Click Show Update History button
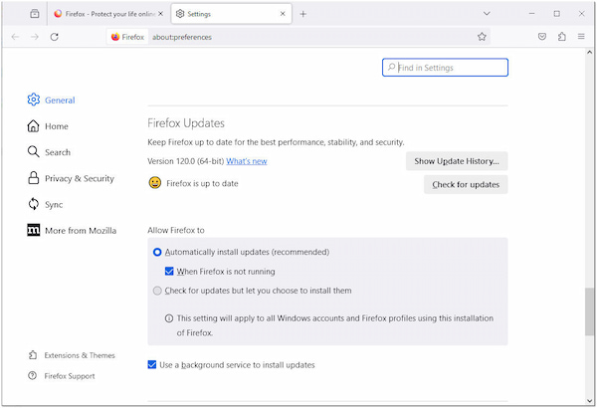This screenshot has width=597, height=408. (457, 161)
